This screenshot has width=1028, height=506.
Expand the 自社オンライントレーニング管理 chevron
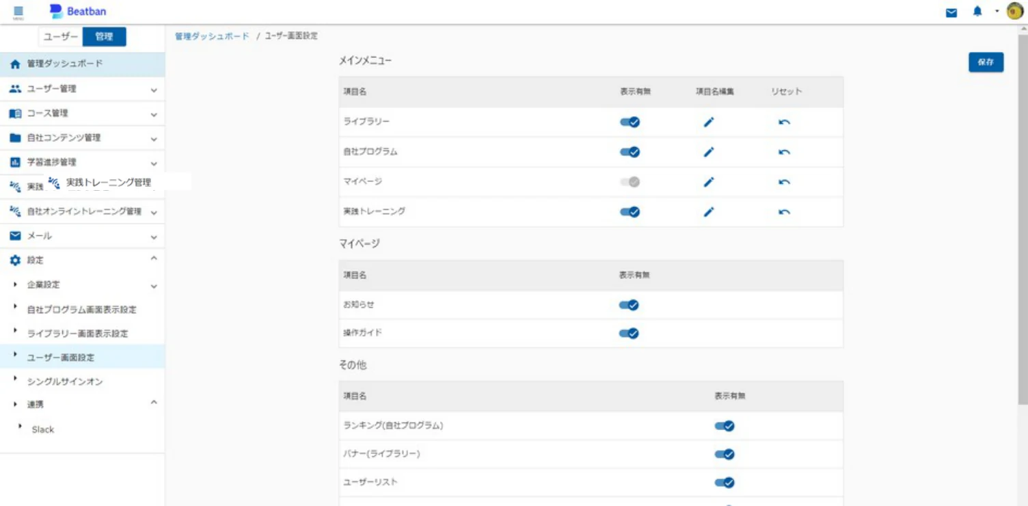154,213
